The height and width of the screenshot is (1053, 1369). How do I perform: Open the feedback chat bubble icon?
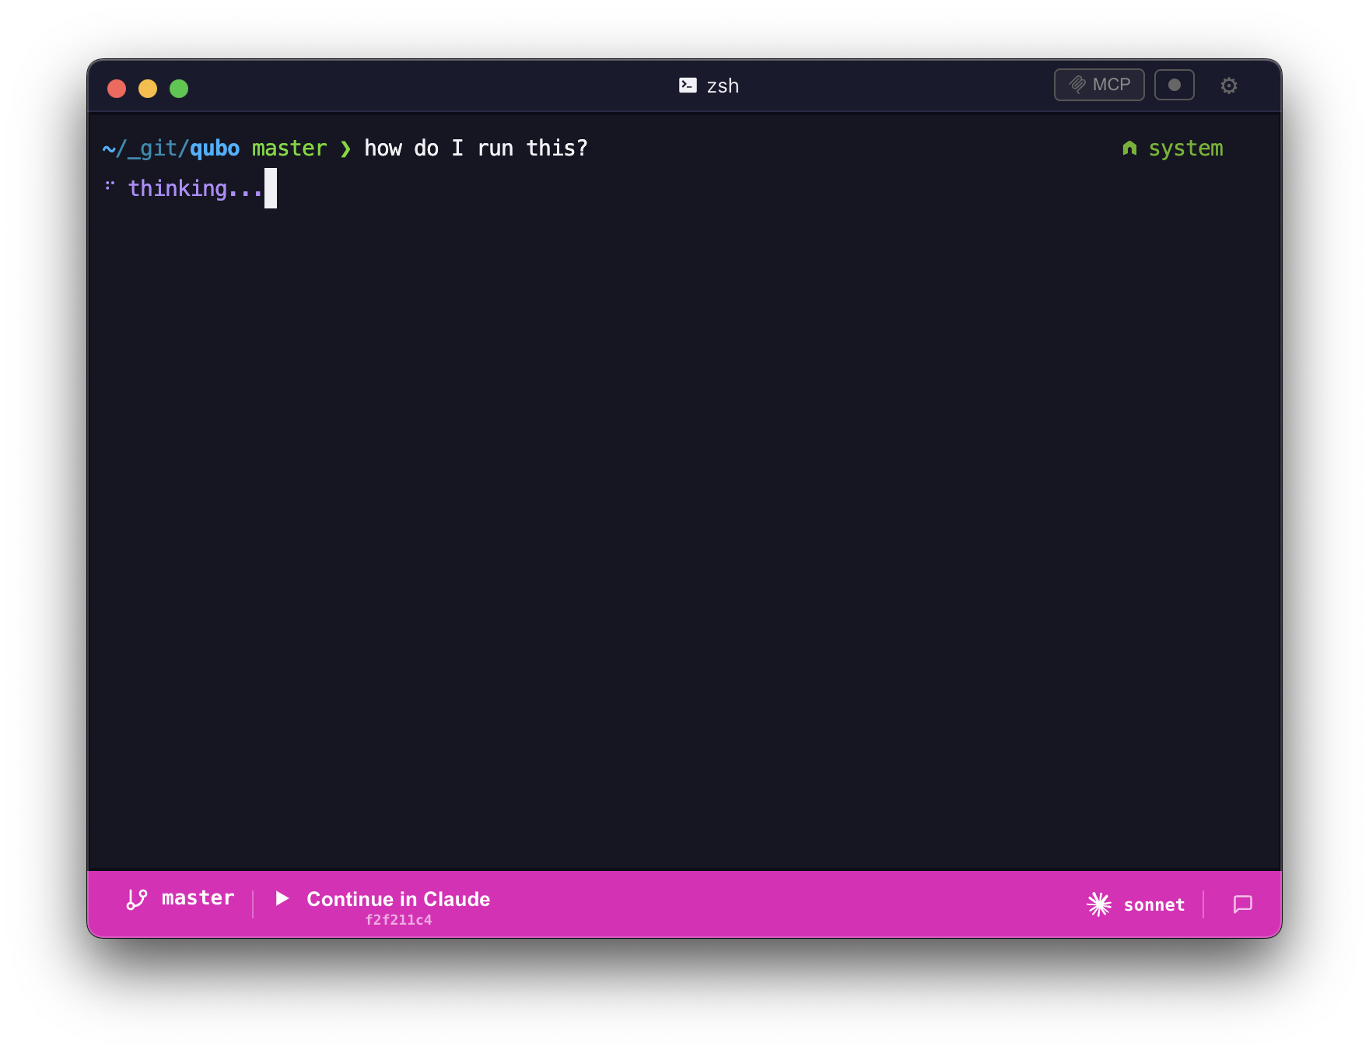pyautogui.click(x=1242, y=904)
